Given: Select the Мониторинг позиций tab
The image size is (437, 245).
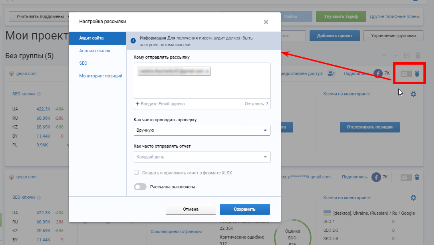Looking at the screenshot, I should pos(101,76).
